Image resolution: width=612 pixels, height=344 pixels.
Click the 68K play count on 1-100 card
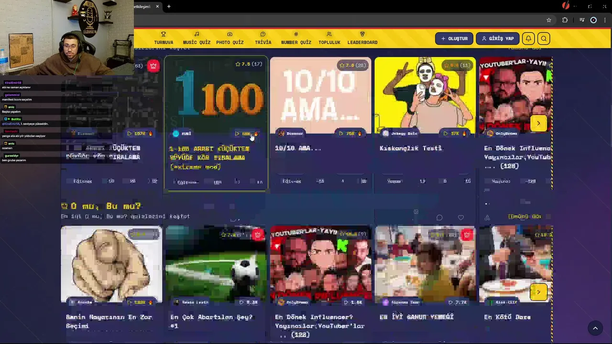(246, 134)
